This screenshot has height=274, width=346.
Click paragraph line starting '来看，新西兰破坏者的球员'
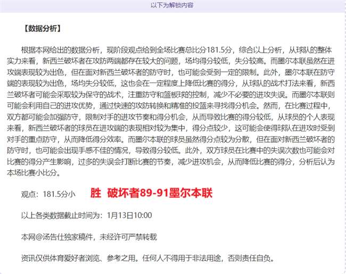click(x=171, y=128)
